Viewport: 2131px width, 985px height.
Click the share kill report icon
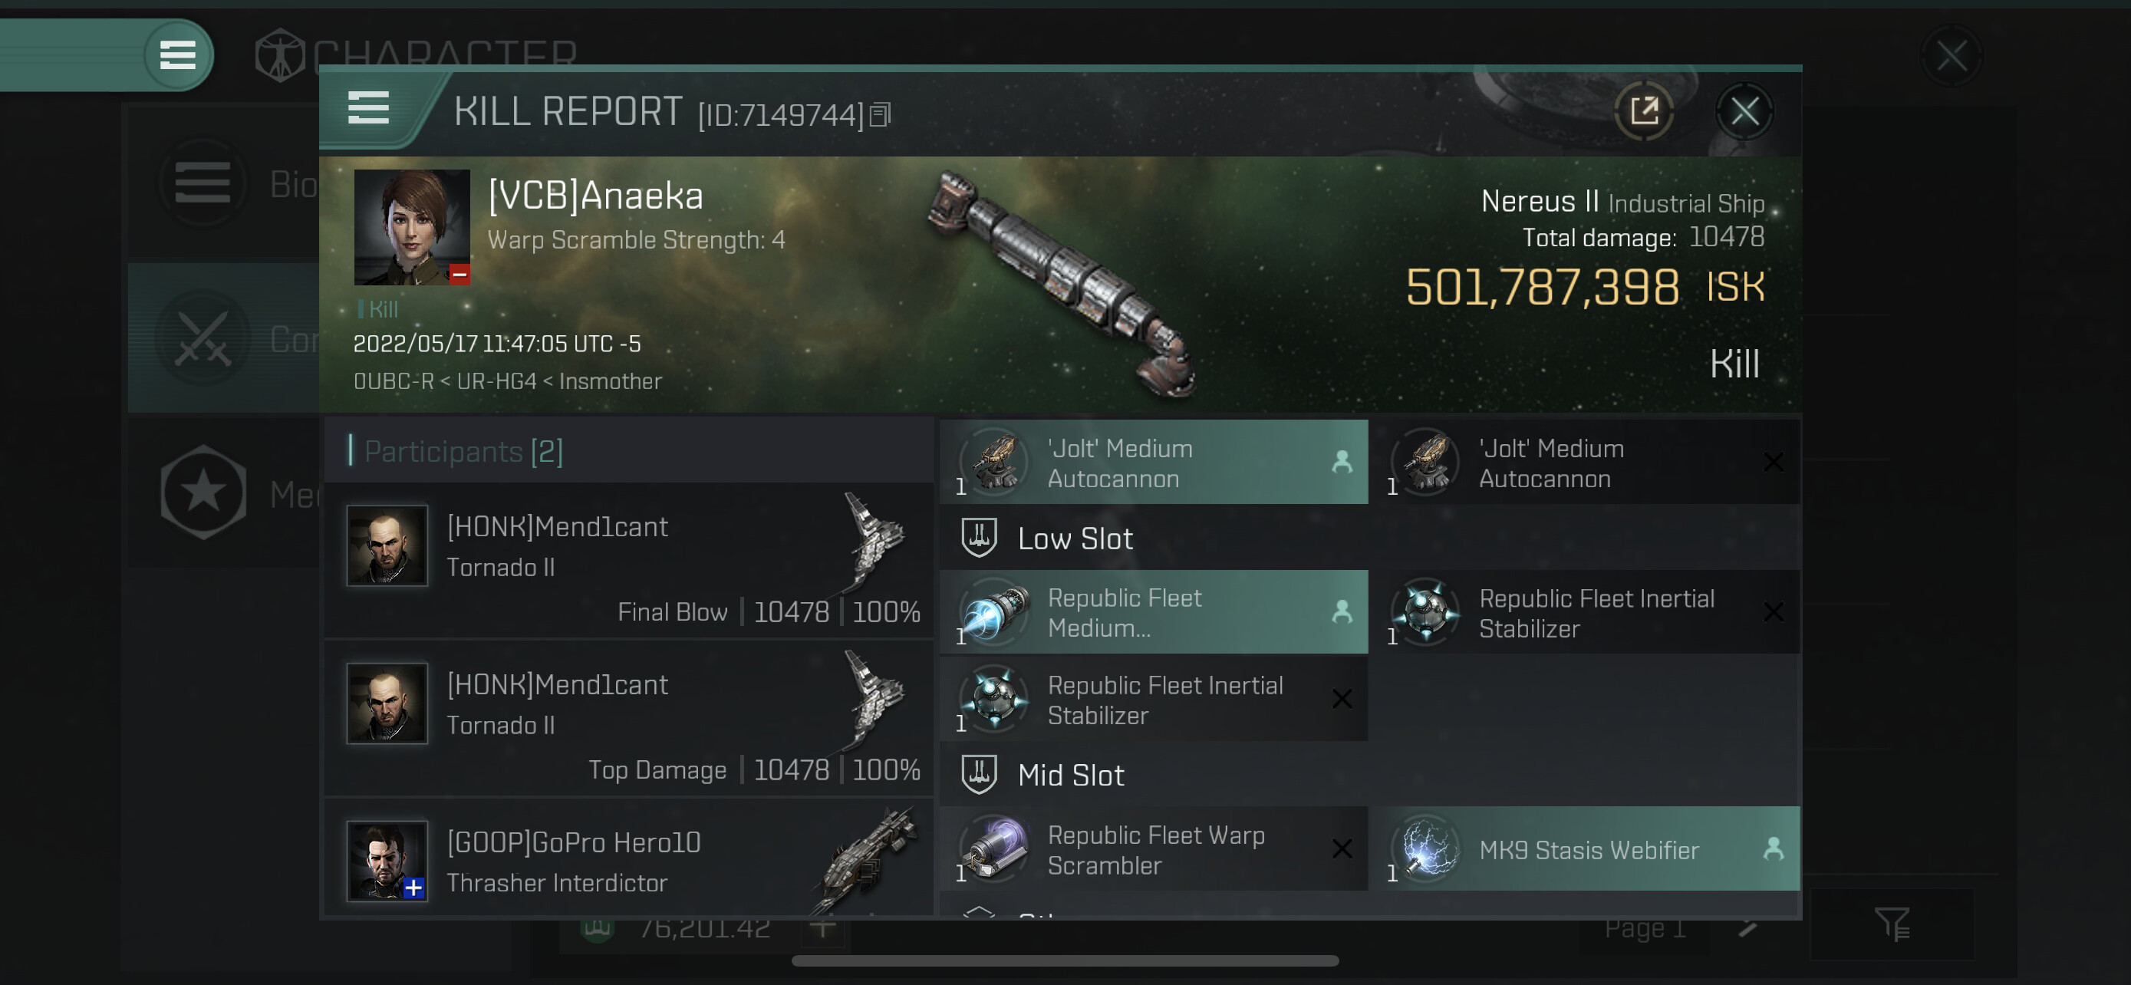point(1643,110)
